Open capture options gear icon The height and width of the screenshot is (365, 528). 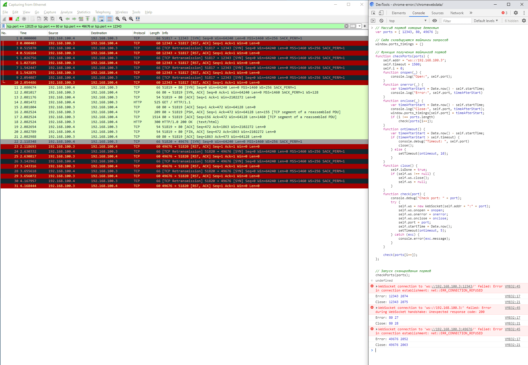click(x=24, y=19)
